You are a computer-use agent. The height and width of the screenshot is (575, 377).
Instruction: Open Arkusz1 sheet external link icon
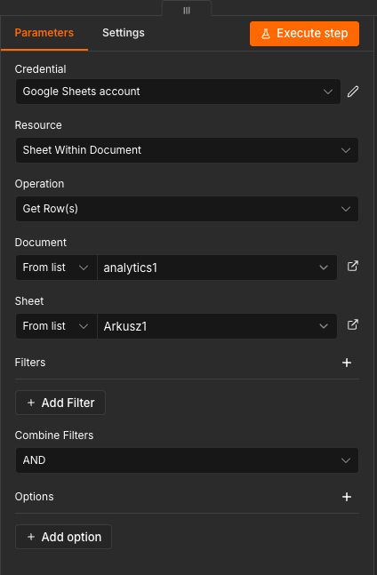point(352,325)
